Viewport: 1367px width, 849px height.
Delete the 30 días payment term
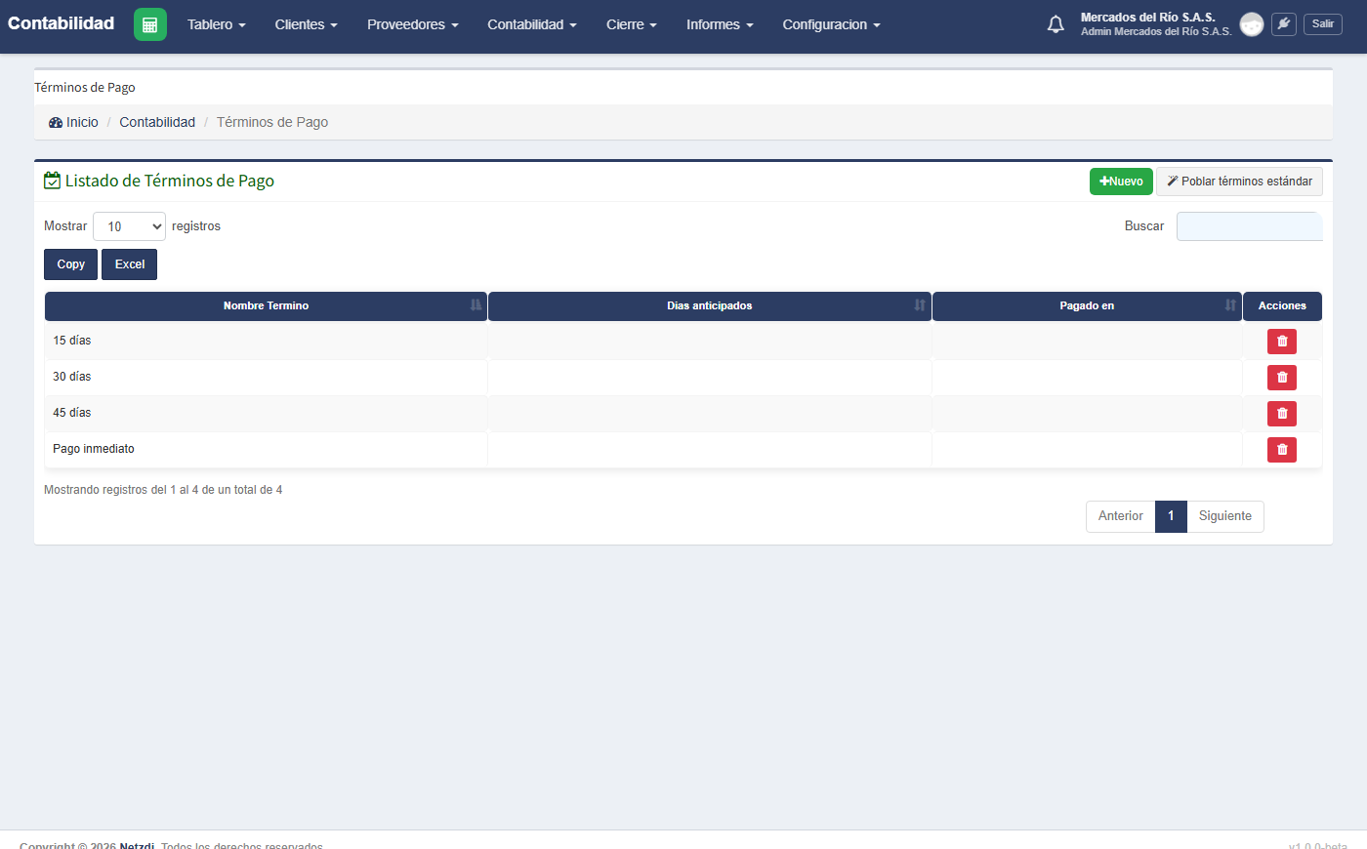pos(1282,378)
